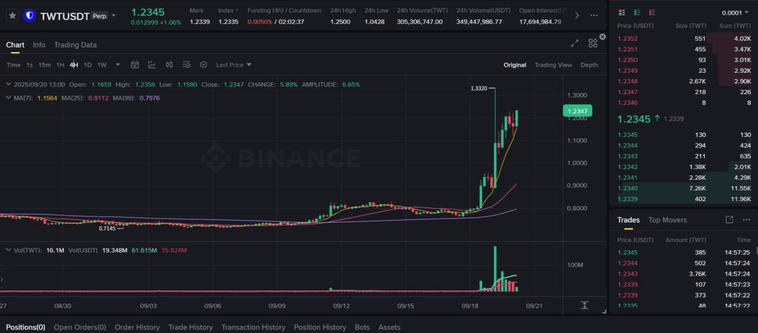Open the three-dots more options menu in ticker bar

pyautogui.click(x=594, y=15)
